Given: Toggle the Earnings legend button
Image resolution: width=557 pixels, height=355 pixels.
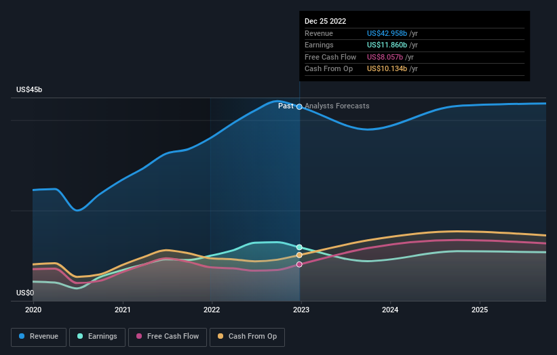Looking at the screenshot, I should (x=97, y=337).
